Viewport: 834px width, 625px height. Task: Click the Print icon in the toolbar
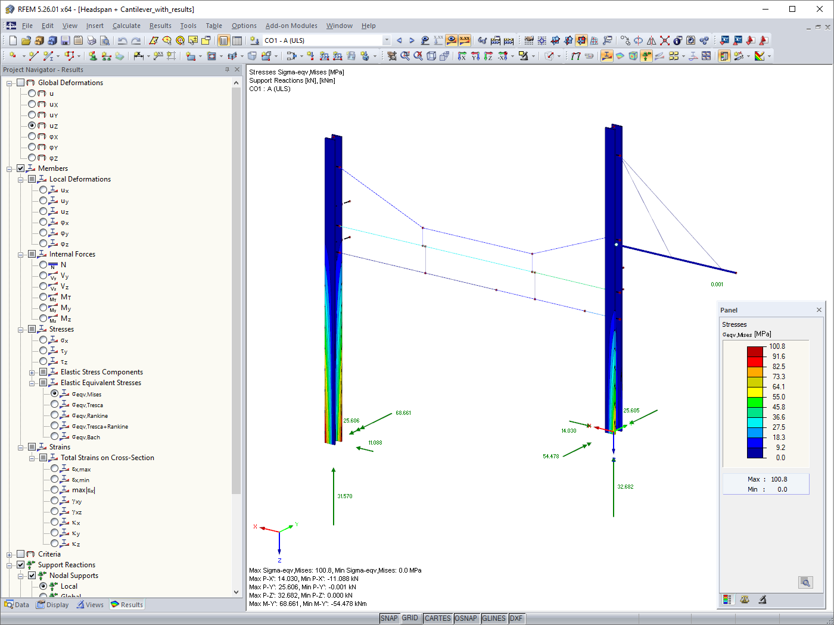click(x=92, y=40)
